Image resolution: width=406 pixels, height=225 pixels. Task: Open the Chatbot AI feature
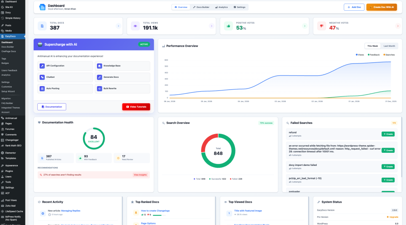(65, 77)
